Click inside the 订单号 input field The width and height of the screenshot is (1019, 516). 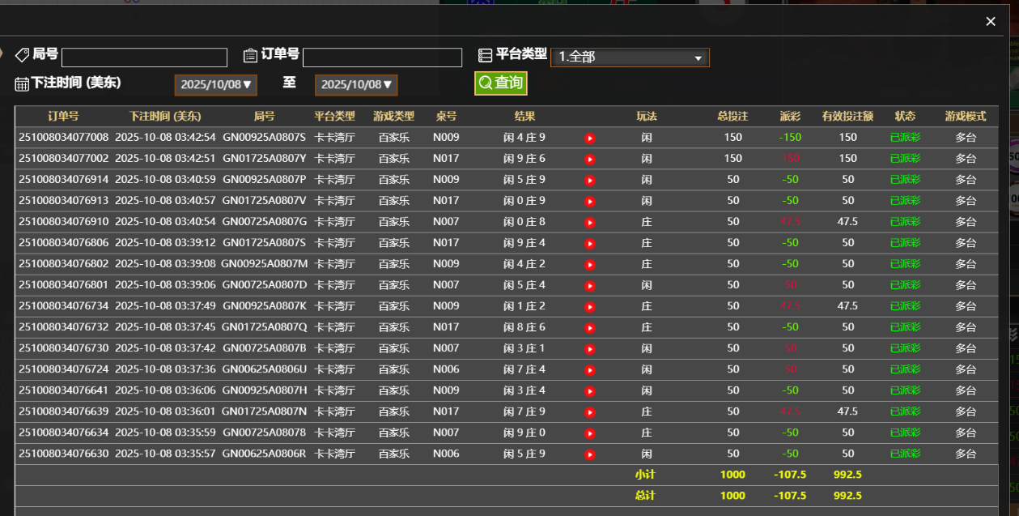tap(383, 57)
